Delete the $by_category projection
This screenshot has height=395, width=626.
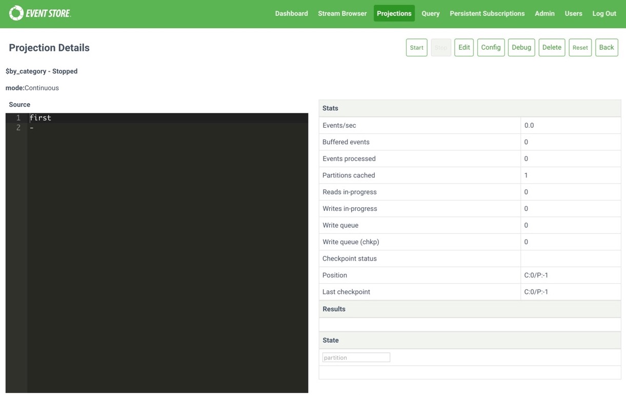pos(552,47)
